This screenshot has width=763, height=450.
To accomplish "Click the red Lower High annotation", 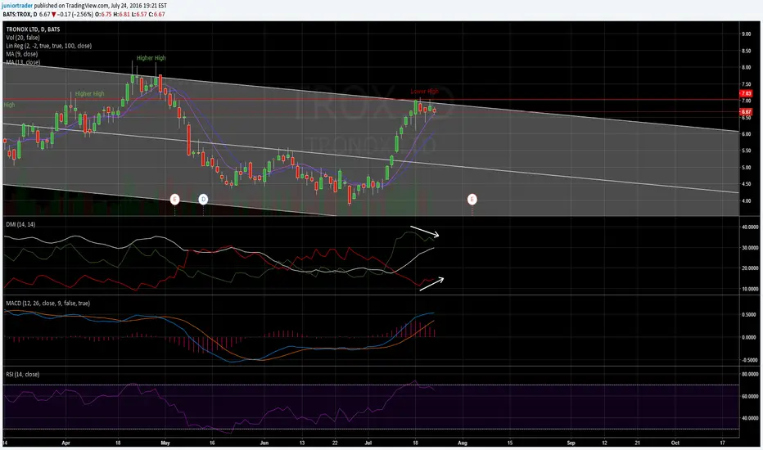I will tap(424, 91).
